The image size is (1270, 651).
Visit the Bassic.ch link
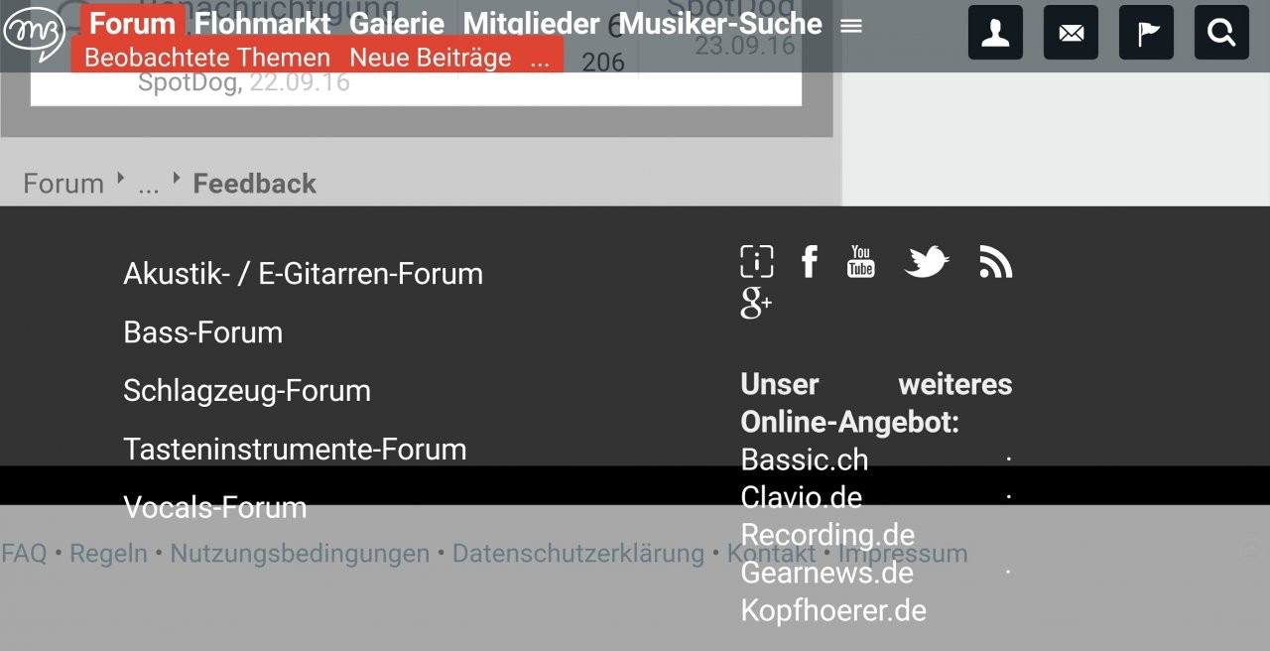tap(805, 460)
